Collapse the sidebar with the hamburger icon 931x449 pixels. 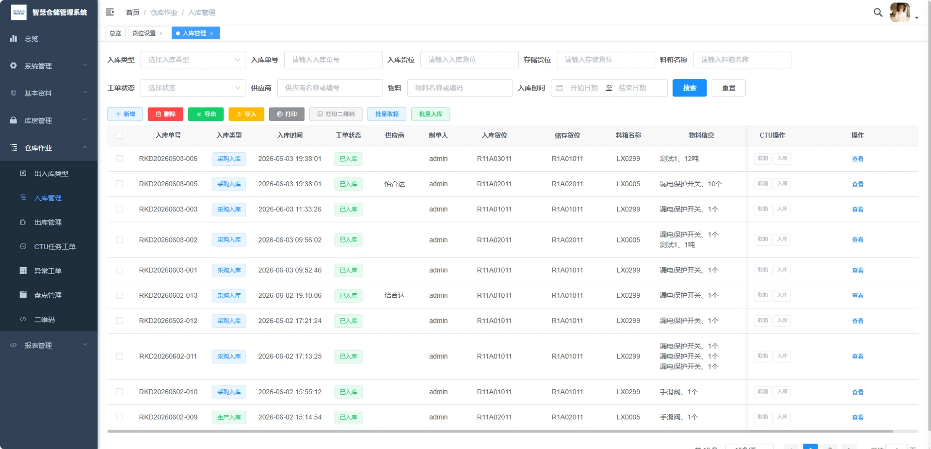pos(110,12)
